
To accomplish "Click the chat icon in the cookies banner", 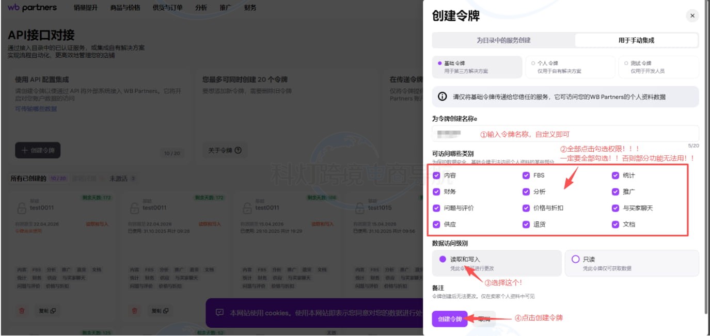I will (220, 313).
